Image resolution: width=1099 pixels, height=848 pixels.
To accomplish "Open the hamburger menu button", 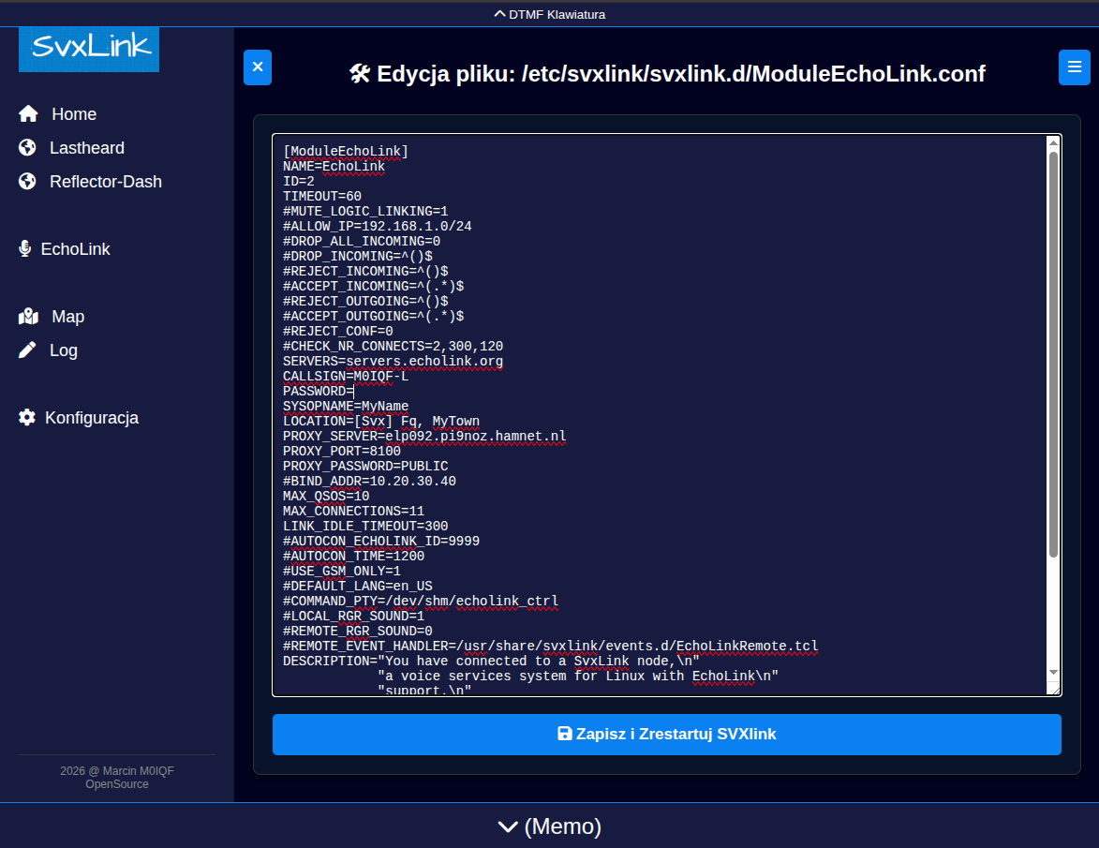I will tap(1074, 67).
